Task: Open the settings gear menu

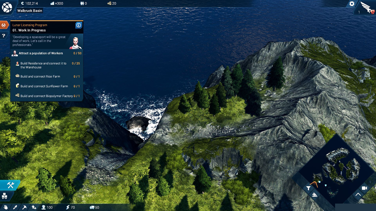Action: 352,4
